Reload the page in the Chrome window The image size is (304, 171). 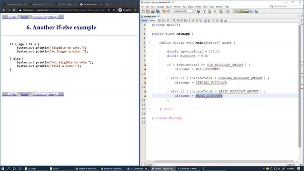[14, 10]
